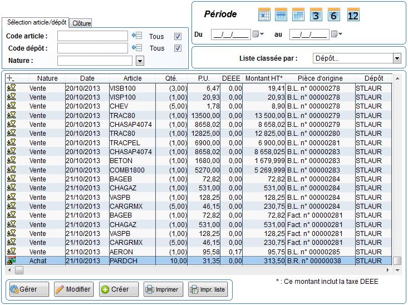Screen dimensions: 408x305
Task: Click purchase icon on PARDCH row
Action: (11, 260)
